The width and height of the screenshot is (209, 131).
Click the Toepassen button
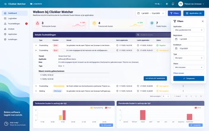tap(188, 78)
